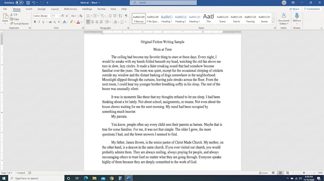Image resolution: width=324 pixels, height=181 pixels.
Task: Open the Borders dropdown
Action: [125, 22]
